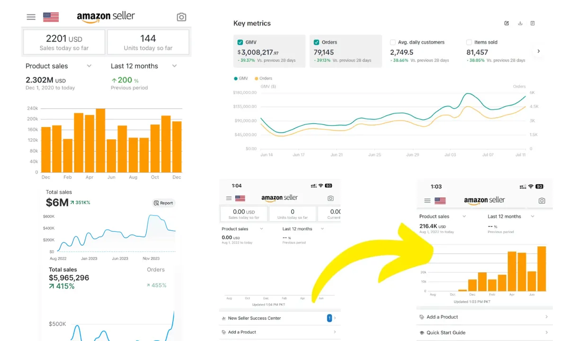
Task: Tap the 2201 USD Sales today so far card
Action: [64, 42]
